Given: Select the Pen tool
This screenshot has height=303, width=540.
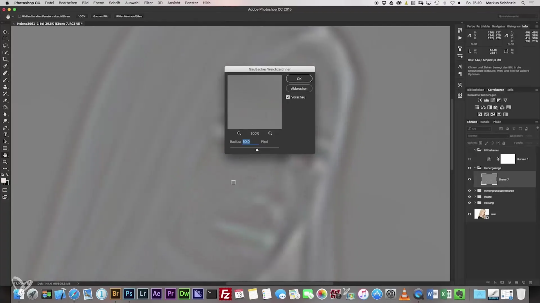Looking at the screenshot, I should pos(5,128).
